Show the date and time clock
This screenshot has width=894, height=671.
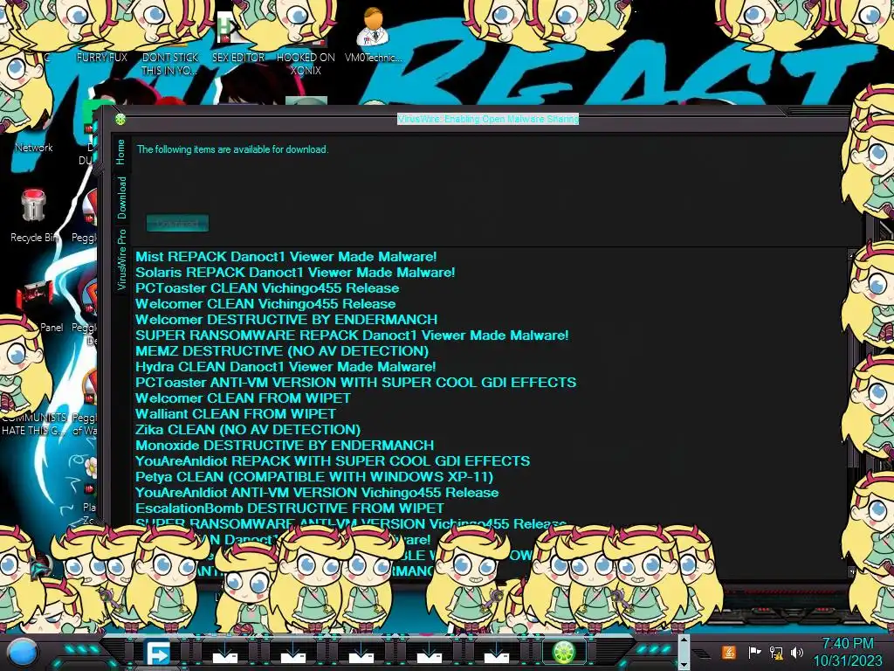(847, 652)
